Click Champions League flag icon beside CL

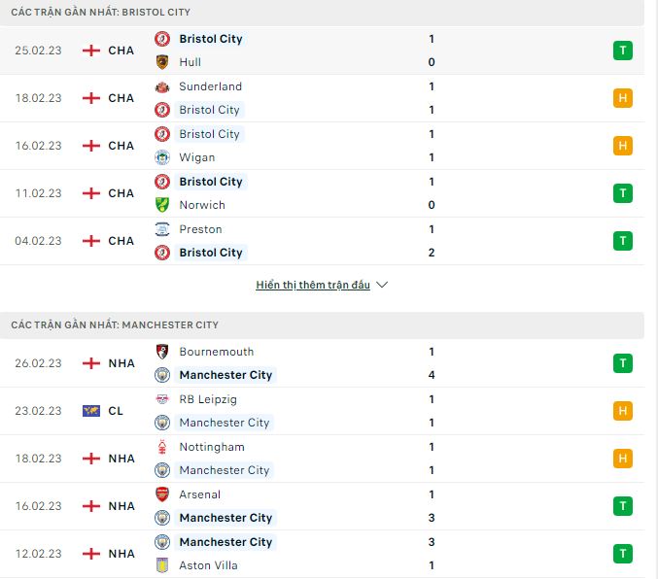(91, 411)
